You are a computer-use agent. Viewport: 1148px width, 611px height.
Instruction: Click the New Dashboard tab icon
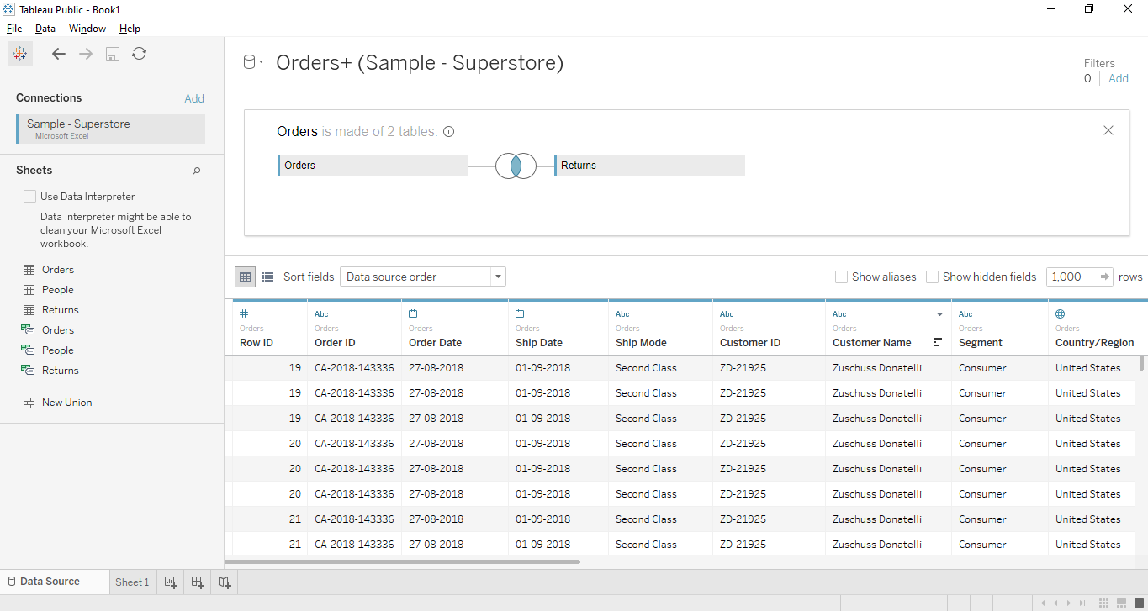198,582
